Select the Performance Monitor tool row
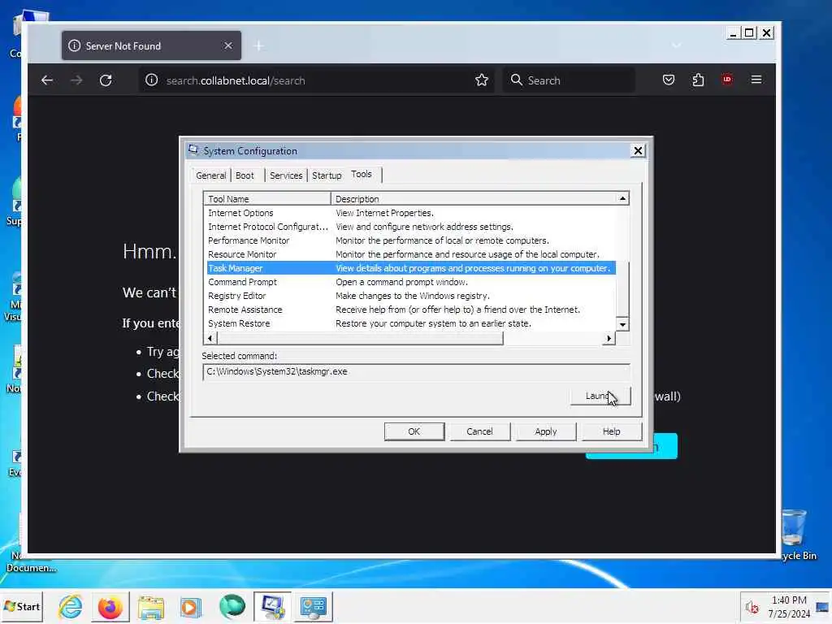This screenshot has width=832, height=624. [x=410, y=240]
